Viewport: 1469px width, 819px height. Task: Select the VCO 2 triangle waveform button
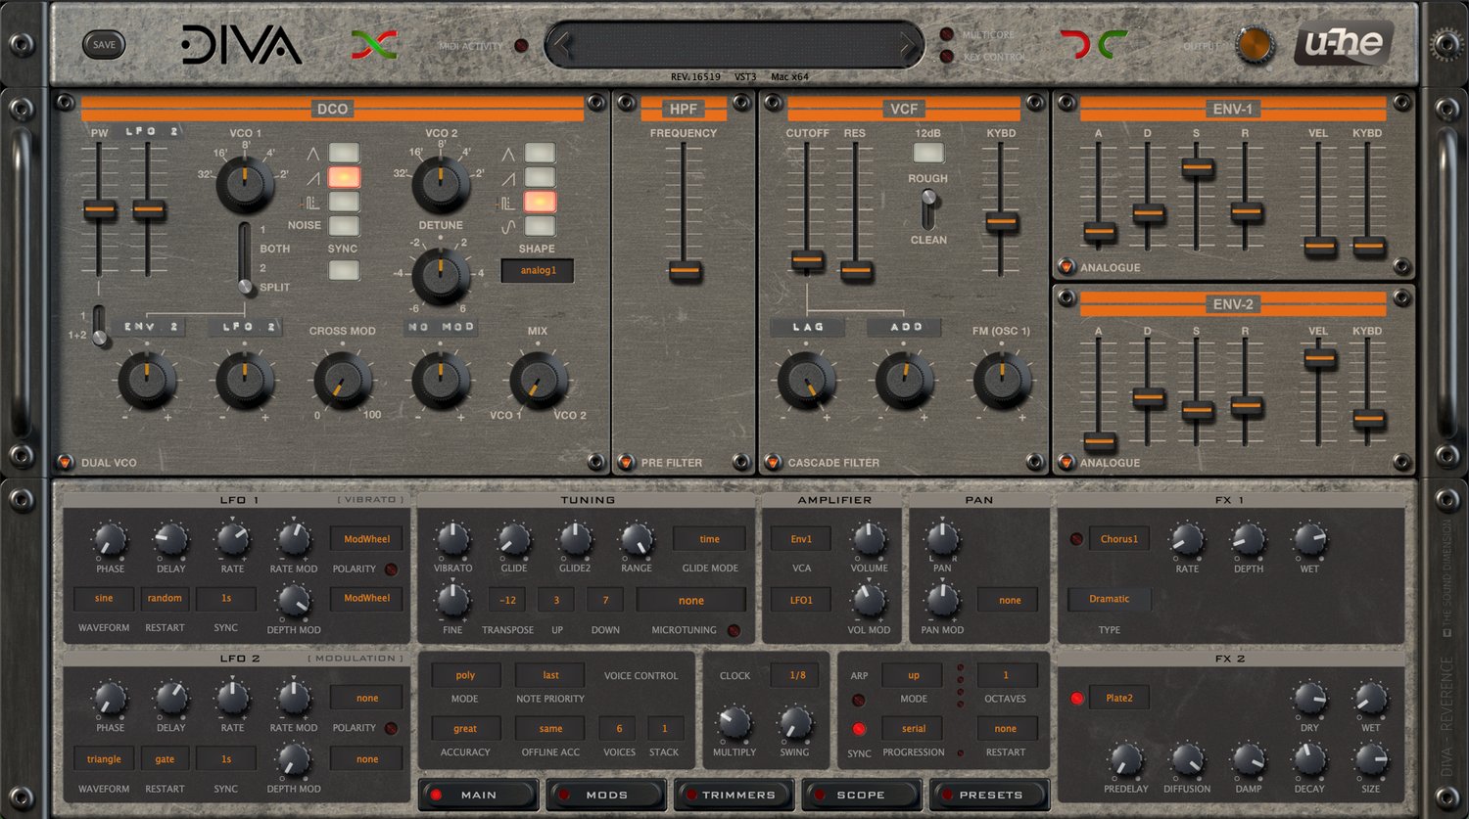540,153
